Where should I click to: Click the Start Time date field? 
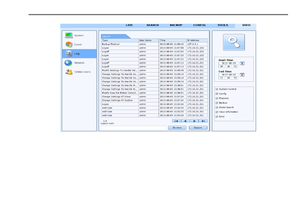[x=229, y=63]
